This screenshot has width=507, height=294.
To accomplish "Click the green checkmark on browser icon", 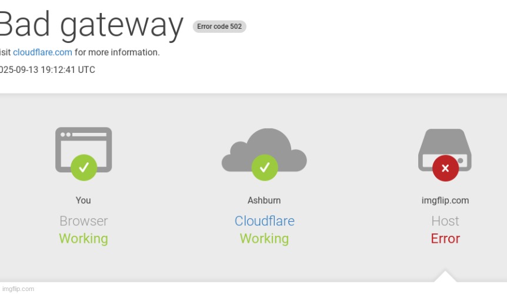I will pos(84,168).
